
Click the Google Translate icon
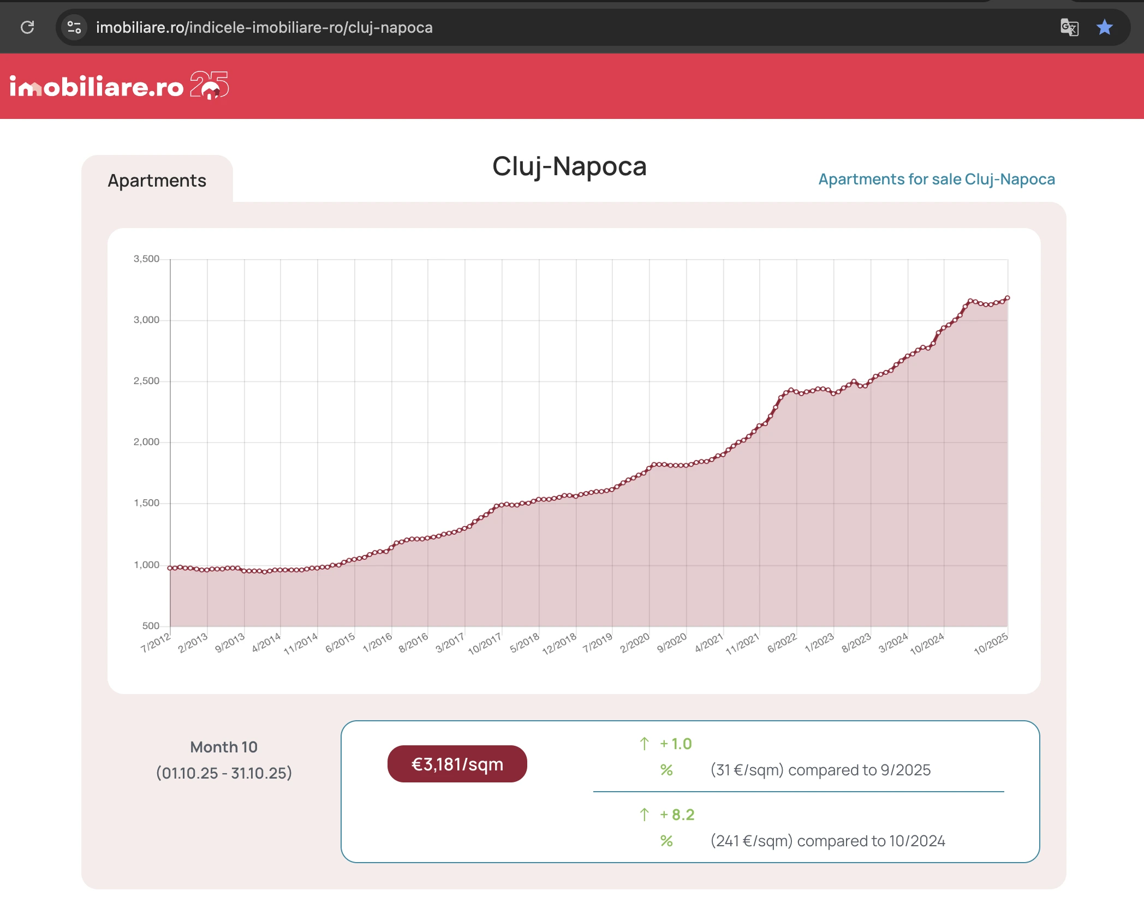1069,27
